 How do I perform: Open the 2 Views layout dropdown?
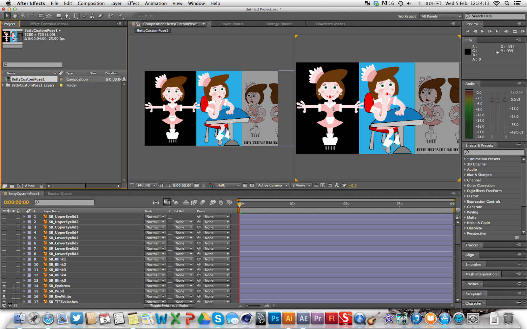(301, 185)
